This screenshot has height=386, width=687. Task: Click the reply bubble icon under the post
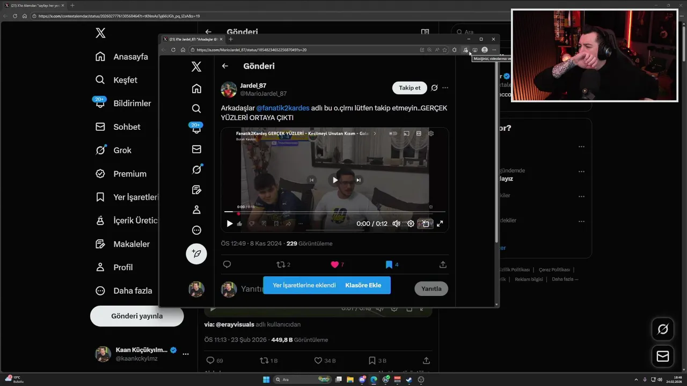(226, 264)
